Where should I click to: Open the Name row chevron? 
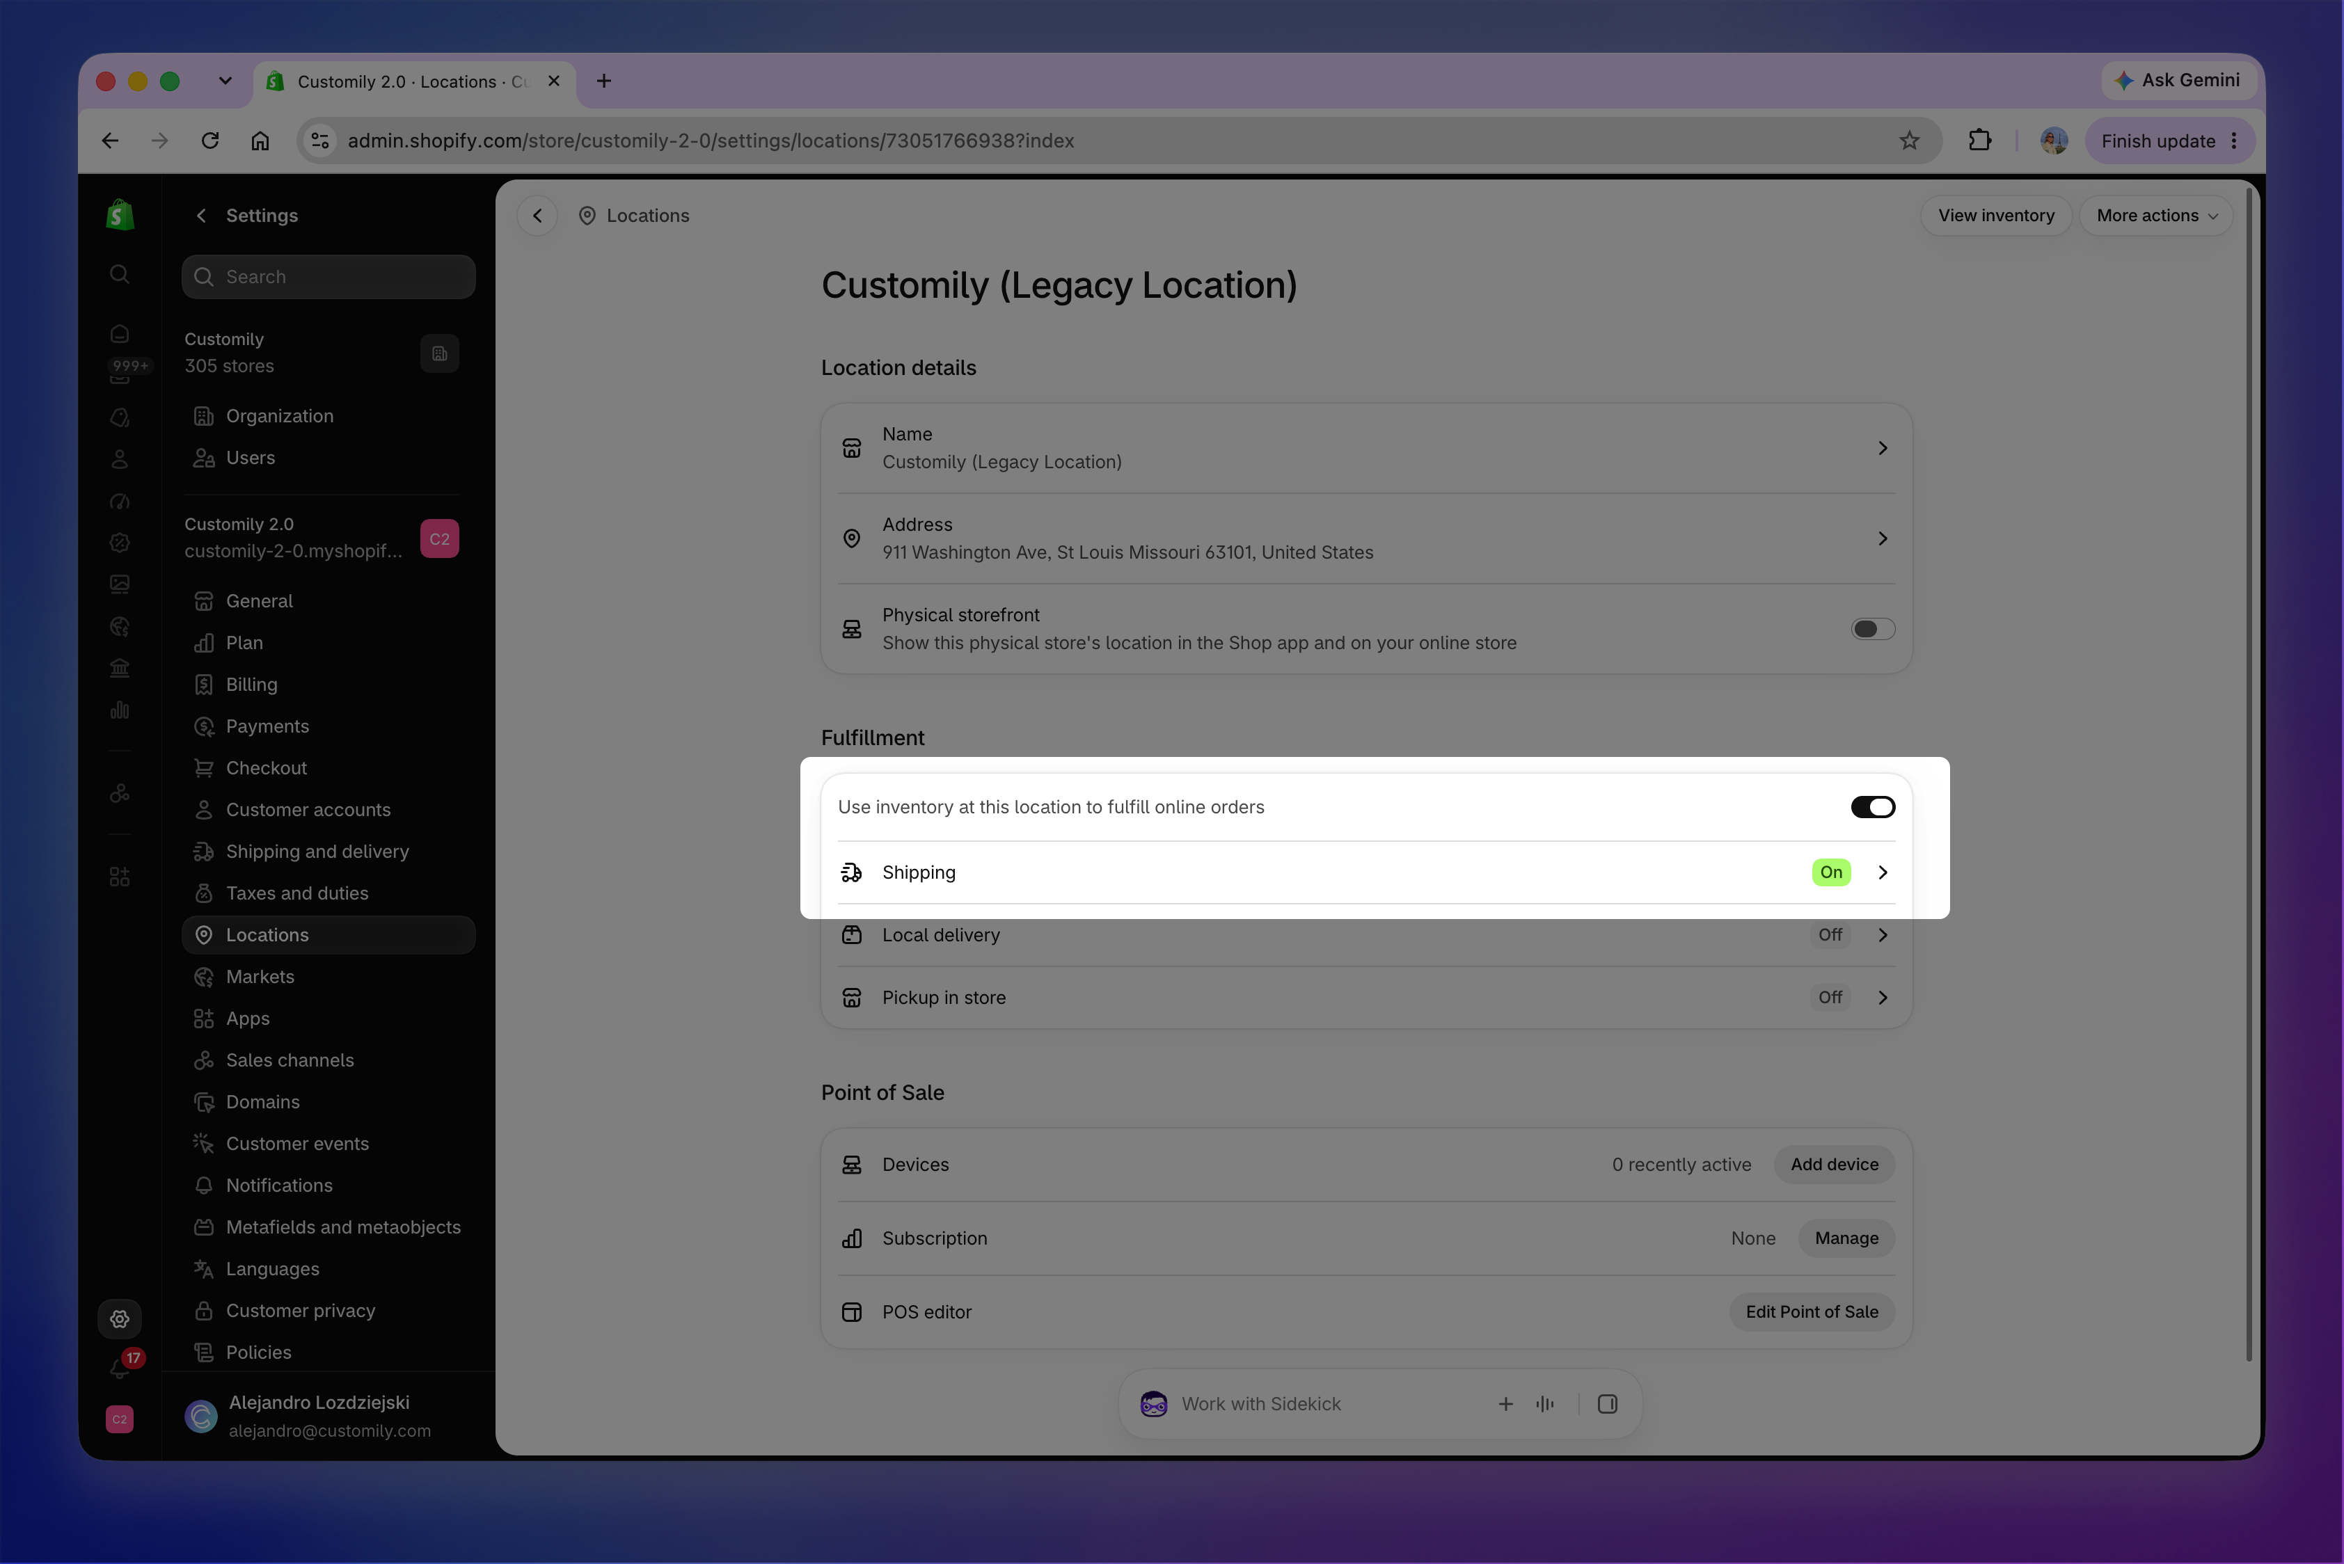pos(1883,448)
